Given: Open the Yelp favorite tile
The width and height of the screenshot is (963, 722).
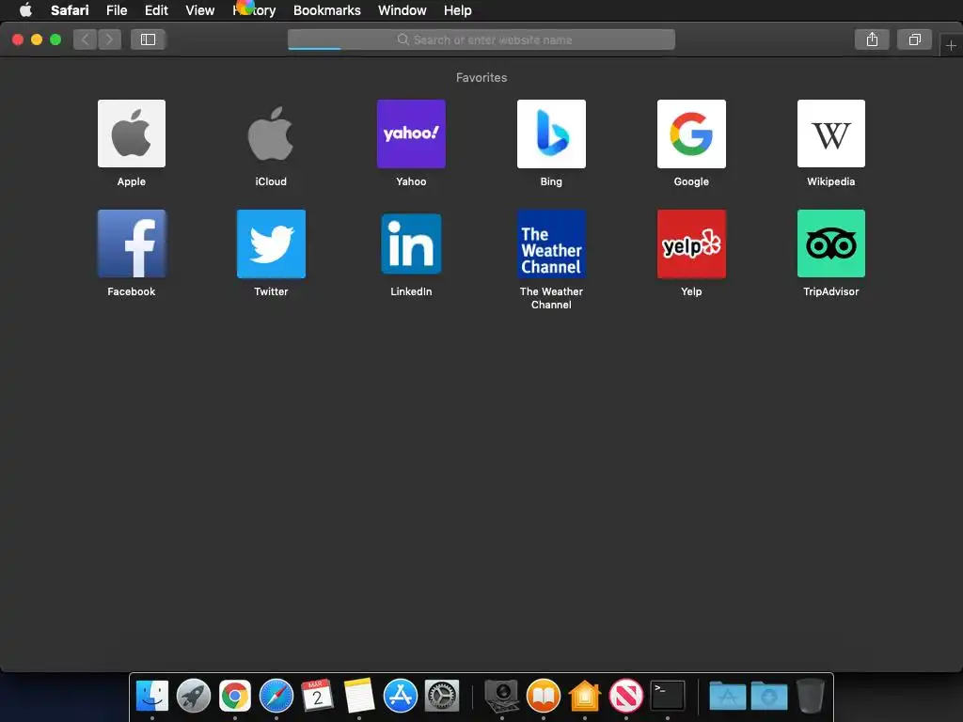Looking at the screenshot, I should click(691, 243).
